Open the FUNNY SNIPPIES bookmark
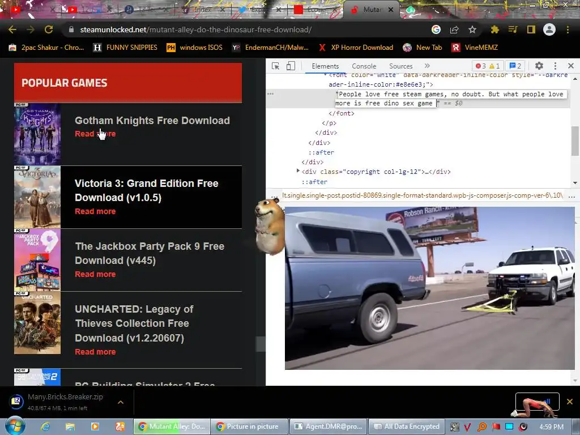Image resolution: width=580 pixels, height=435 pixels. coord(125,48)
